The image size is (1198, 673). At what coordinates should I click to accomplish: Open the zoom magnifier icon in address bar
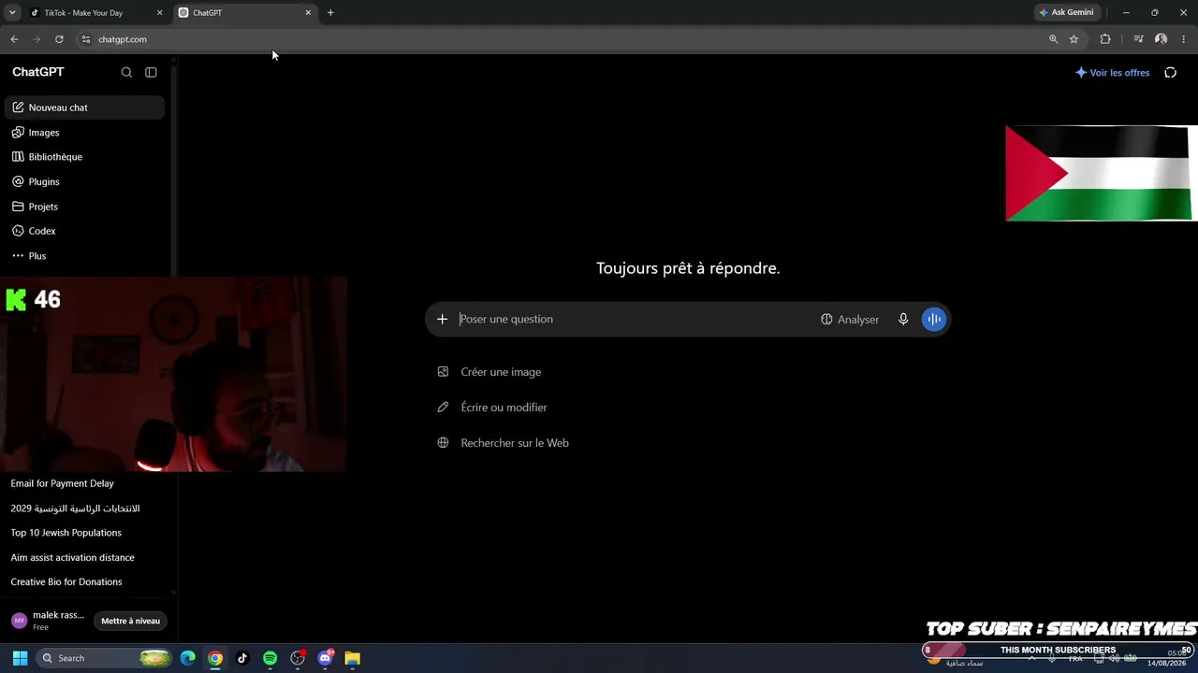click(x=1053, y=39)
